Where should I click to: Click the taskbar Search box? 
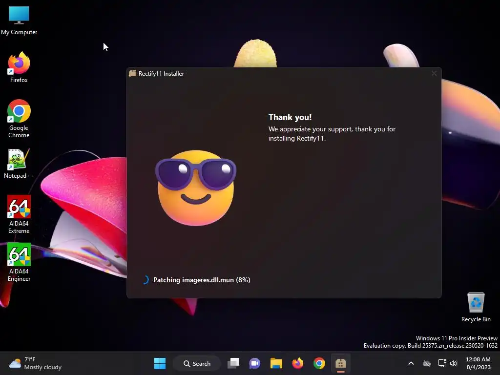[x=197, y=363]
